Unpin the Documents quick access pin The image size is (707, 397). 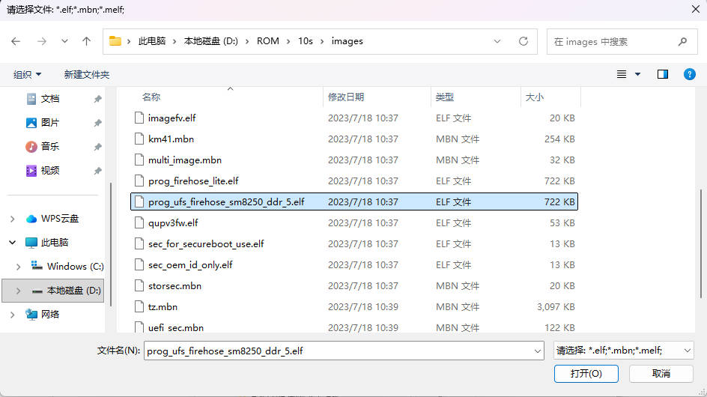(x=97, y=99)
